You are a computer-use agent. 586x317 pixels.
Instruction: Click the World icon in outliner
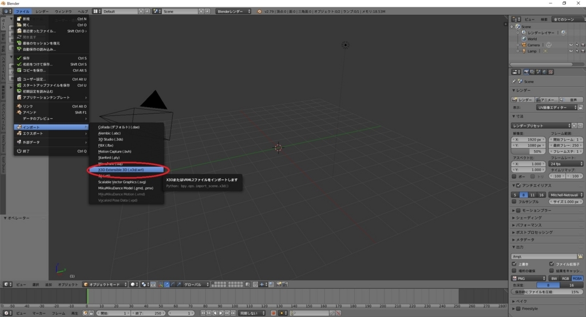point(524,39)
